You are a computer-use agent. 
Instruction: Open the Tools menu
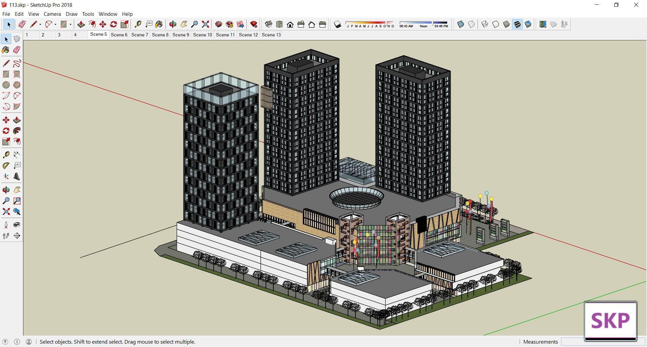point(88,14)
